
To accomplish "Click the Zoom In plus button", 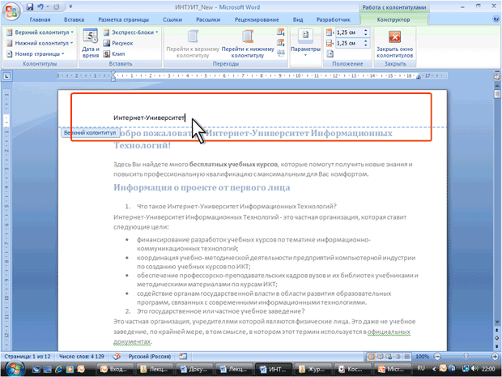I will [x=495, y=357].
